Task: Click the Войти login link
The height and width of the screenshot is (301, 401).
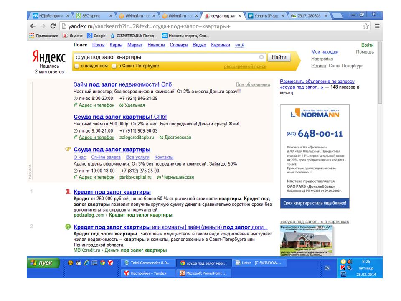Action: coord(368,45)
